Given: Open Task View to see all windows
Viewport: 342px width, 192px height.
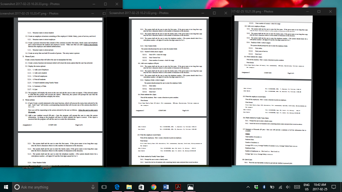Looking at the screenshot, I should (104, 187).
